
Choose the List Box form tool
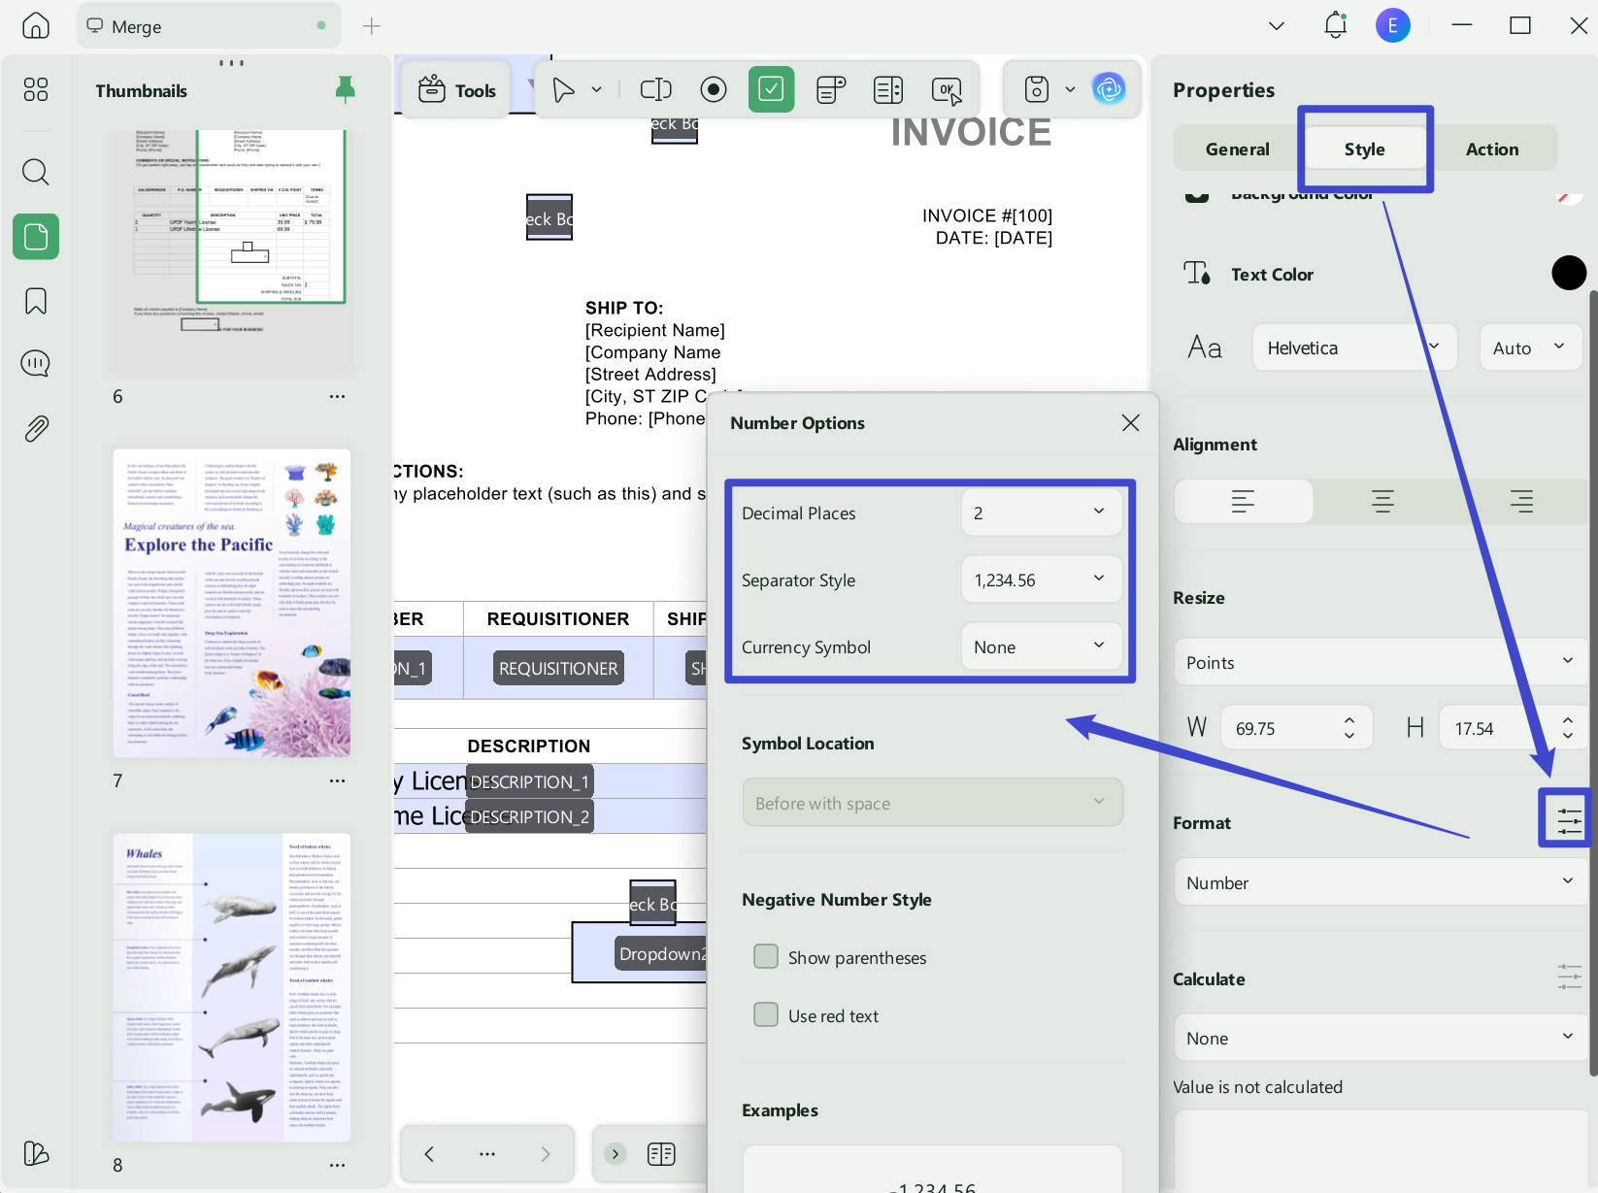[888, 90]
